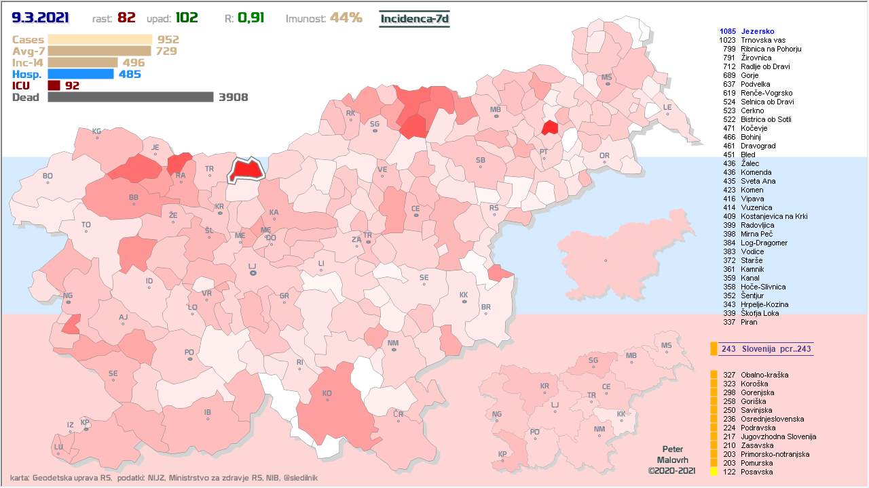Click the yellow swatch next to Posavska
The height and width of the screenshot is (488, 869).
(714, 472)
